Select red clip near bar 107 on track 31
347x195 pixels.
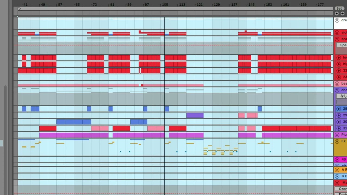[178, 128]
